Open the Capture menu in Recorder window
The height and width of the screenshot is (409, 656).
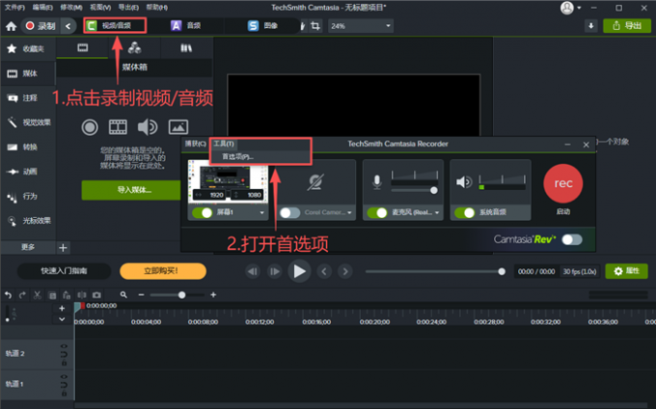(196, 144)
